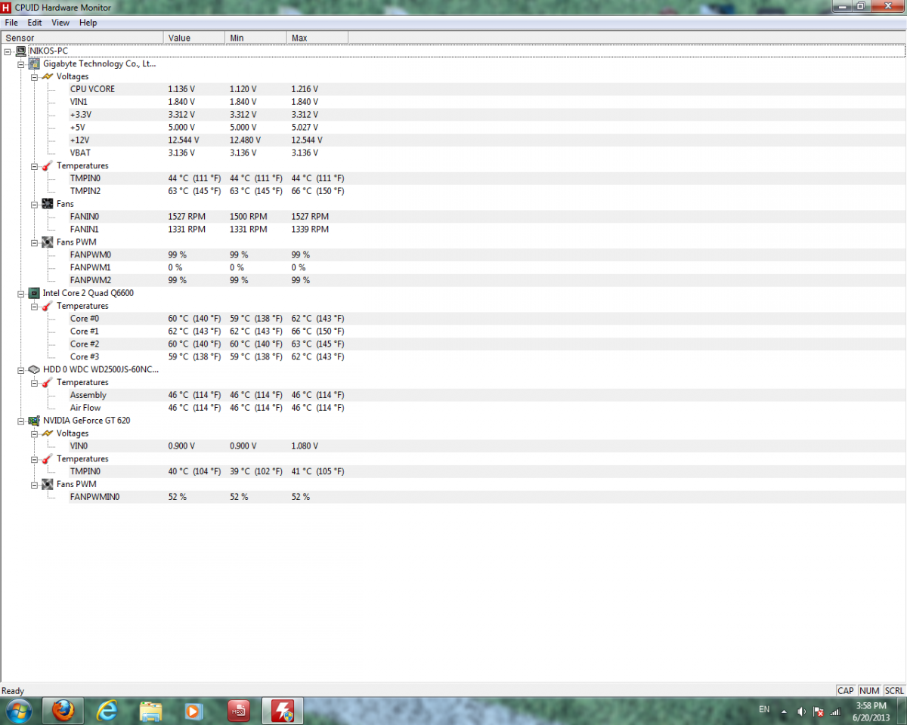The height and width of the screenshot is (725, 907).
Task: Switch to HWMonitor taskbar button
Action: pyautogui.click(x=283, y=711)
